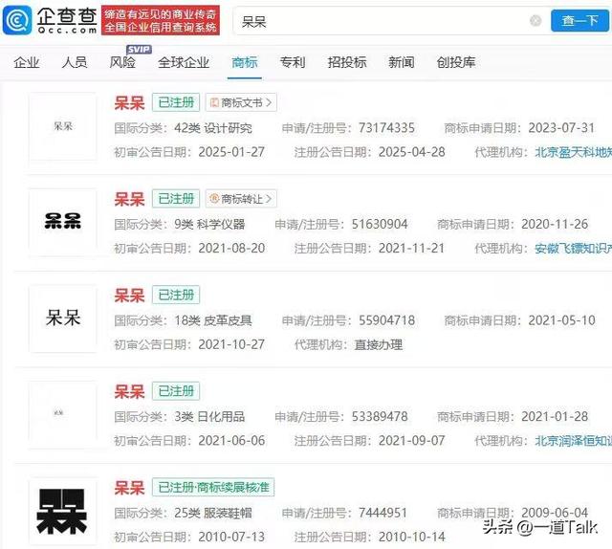Click 初审公告日期 2021-06-06

pos(231,441)
